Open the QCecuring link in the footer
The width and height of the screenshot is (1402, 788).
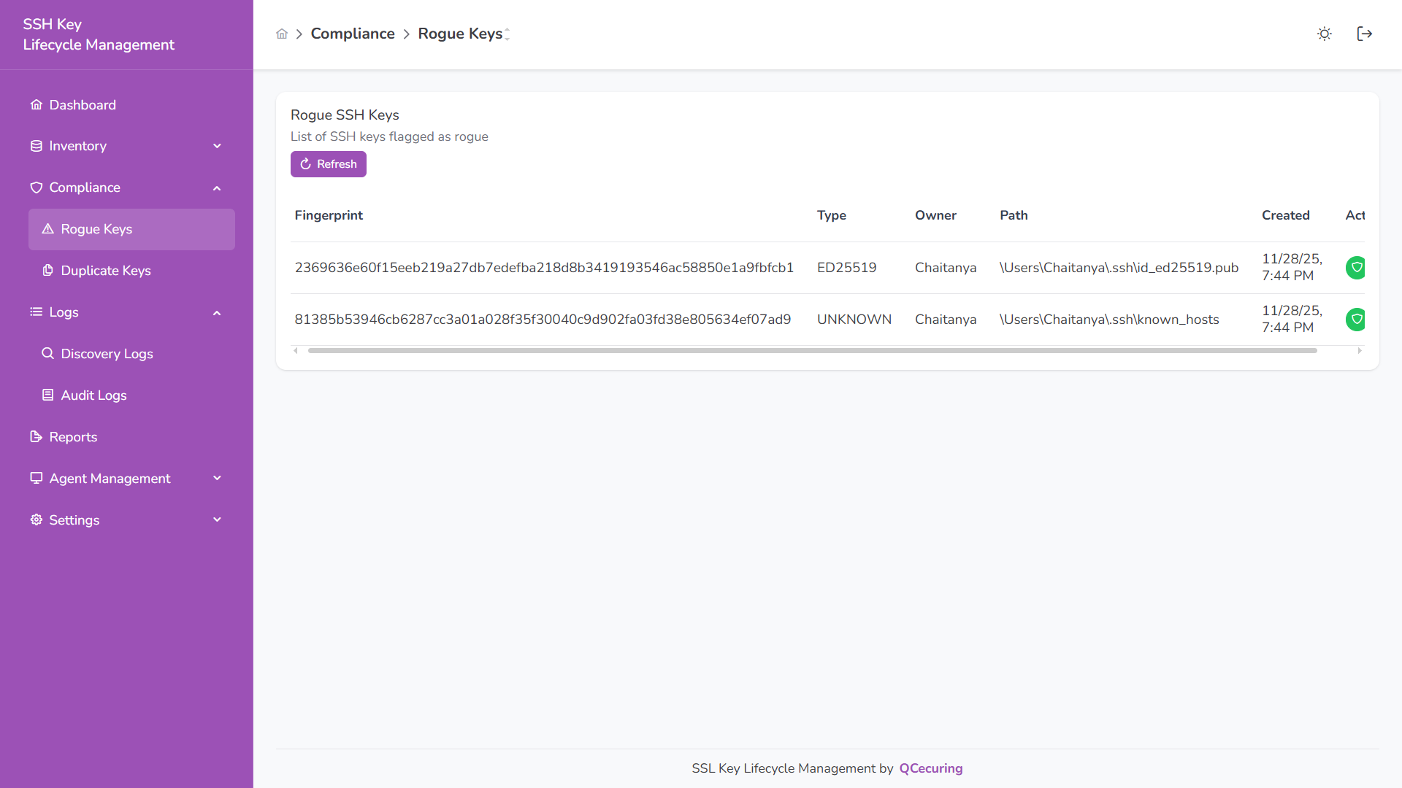tap(930, 768)
